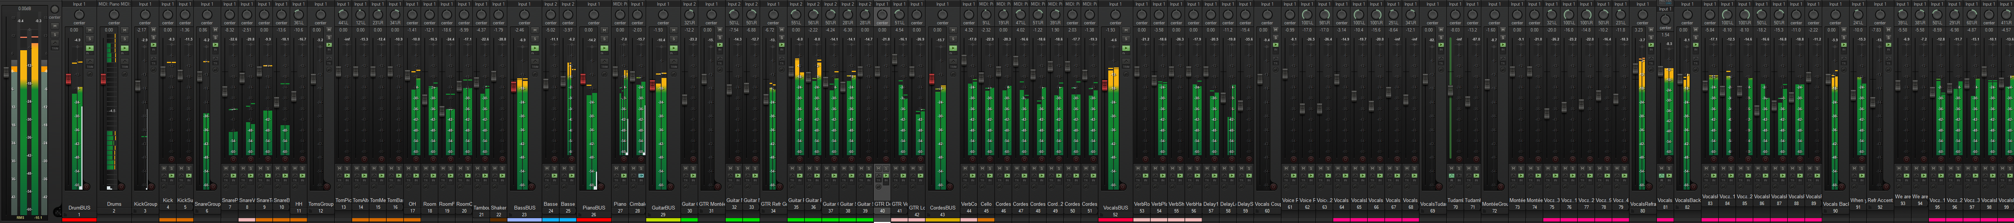
Task: Click DrumBUS pan value 'center'
Action: coord(79,23)
